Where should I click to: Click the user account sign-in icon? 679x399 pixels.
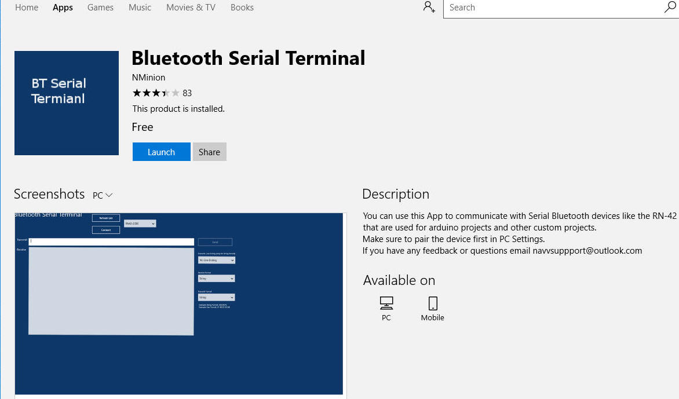pos(429,8)
